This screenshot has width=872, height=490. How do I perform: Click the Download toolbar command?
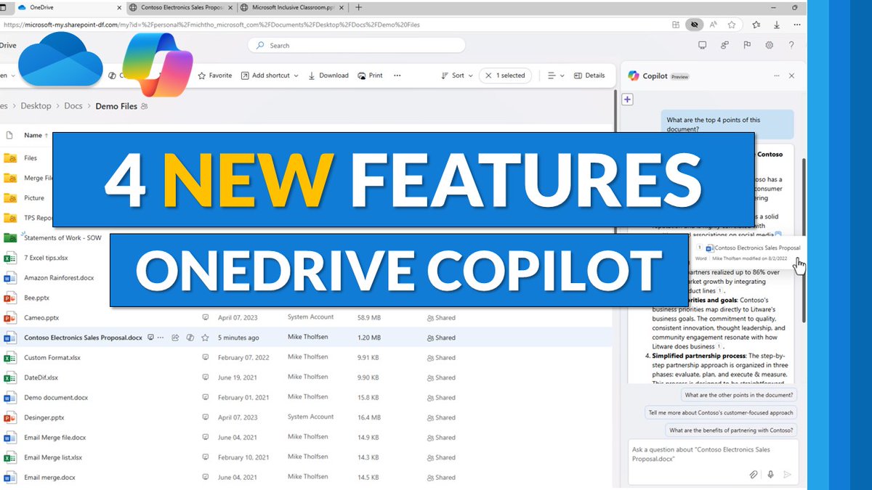(328, 75)
